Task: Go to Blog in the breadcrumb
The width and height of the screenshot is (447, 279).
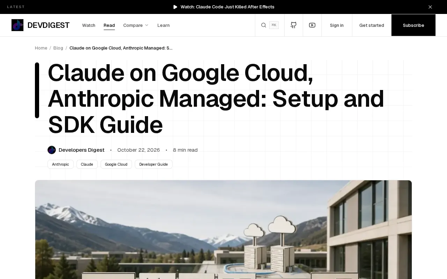Action: 58,48
